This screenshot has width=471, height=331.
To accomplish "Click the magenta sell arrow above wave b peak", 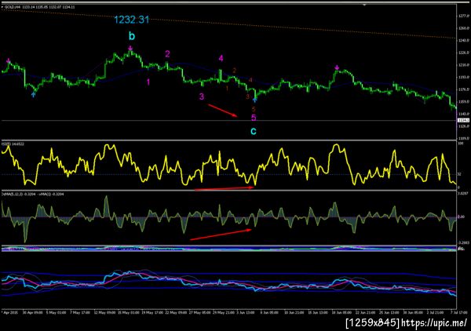I will 130,48.
